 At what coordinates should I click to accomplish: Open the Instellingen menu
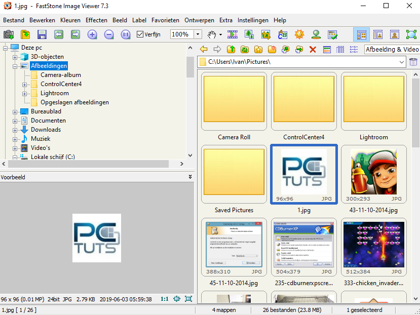[x=253, y=20]
